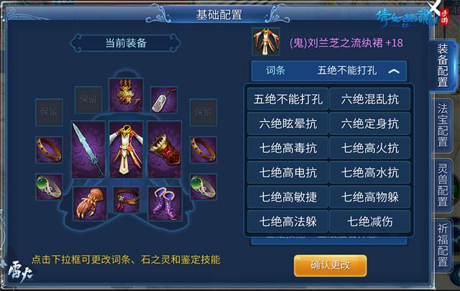The height and width of the screenshot is (291, 460).
Task: Open the 祈福配置 side tab
Action: (x=443, y=245)
